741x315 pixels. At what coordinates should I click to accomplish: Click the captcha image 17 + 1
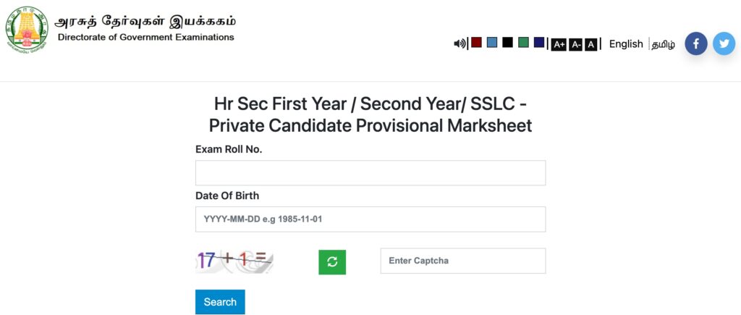[234, 261]
